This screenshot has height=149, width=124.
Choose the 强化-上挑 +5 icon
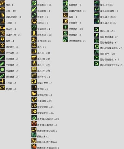[x=97, y=3]
